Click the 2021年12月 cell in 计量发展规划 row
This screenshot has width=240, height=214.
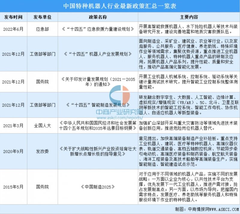pyautogui.click(x=13, y=82)
